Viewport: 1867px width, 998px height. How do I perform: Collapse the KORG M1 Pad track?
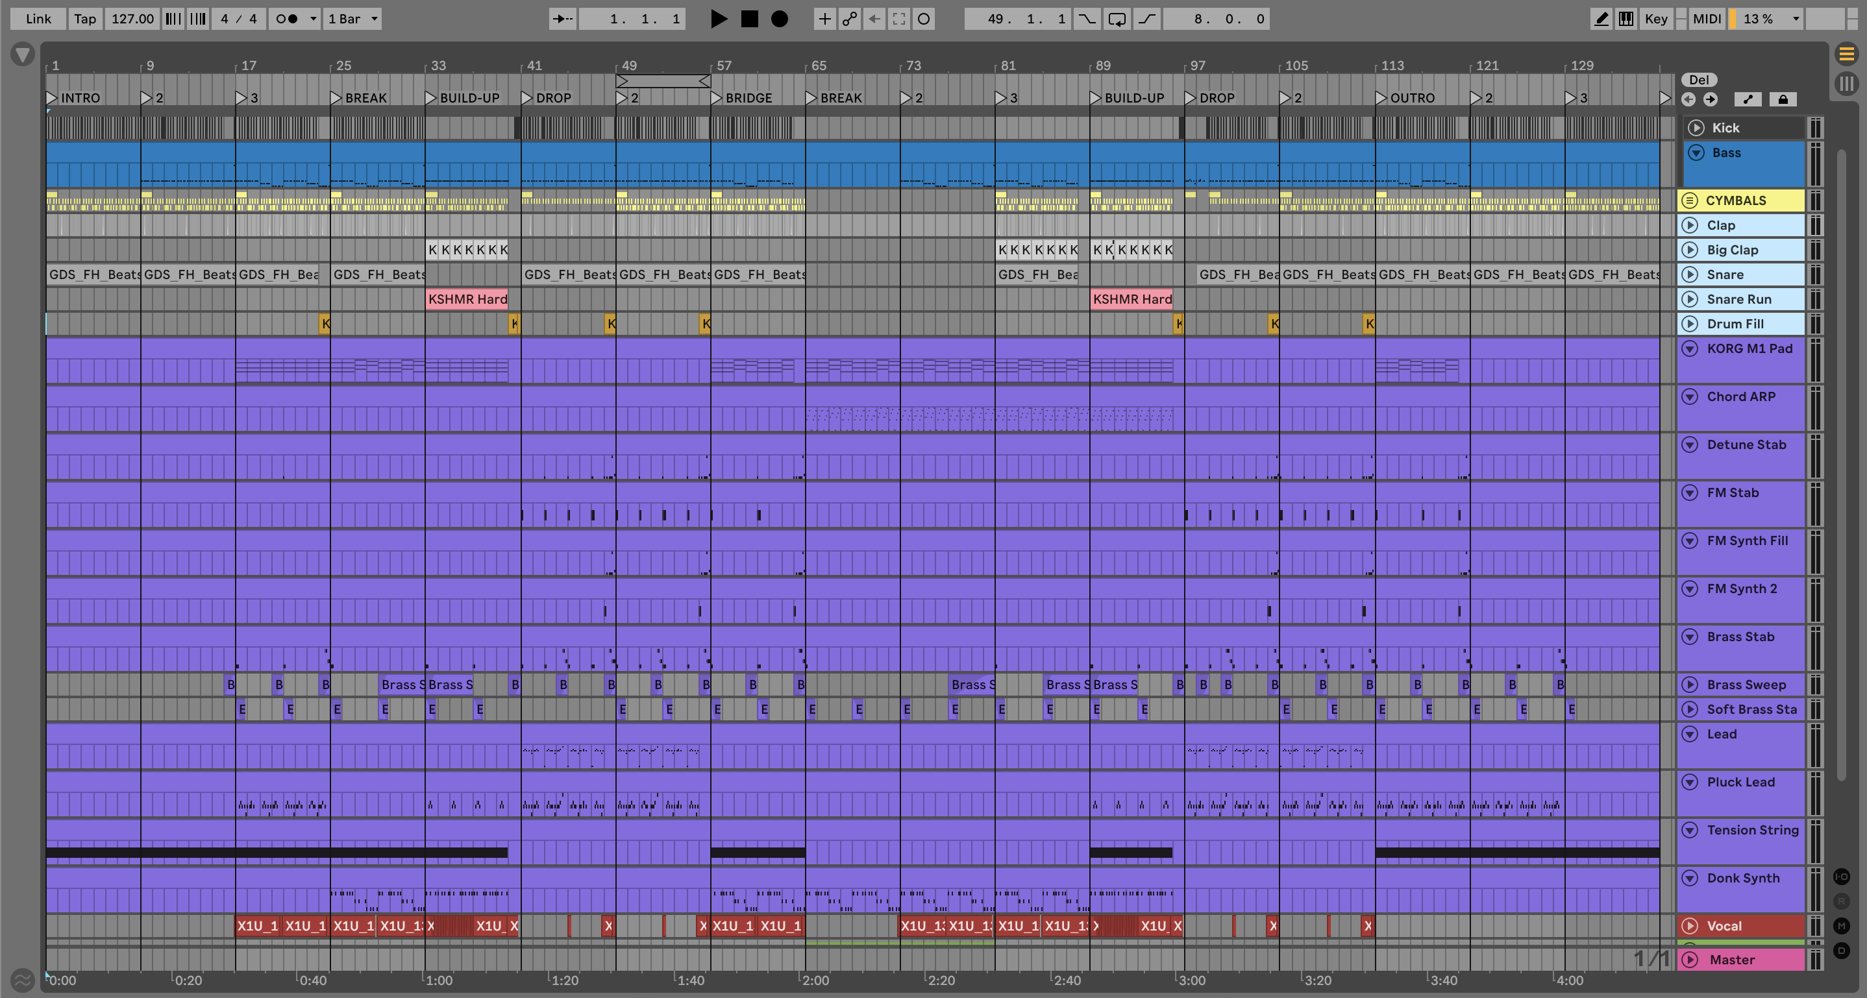[x=1690, y=348]
